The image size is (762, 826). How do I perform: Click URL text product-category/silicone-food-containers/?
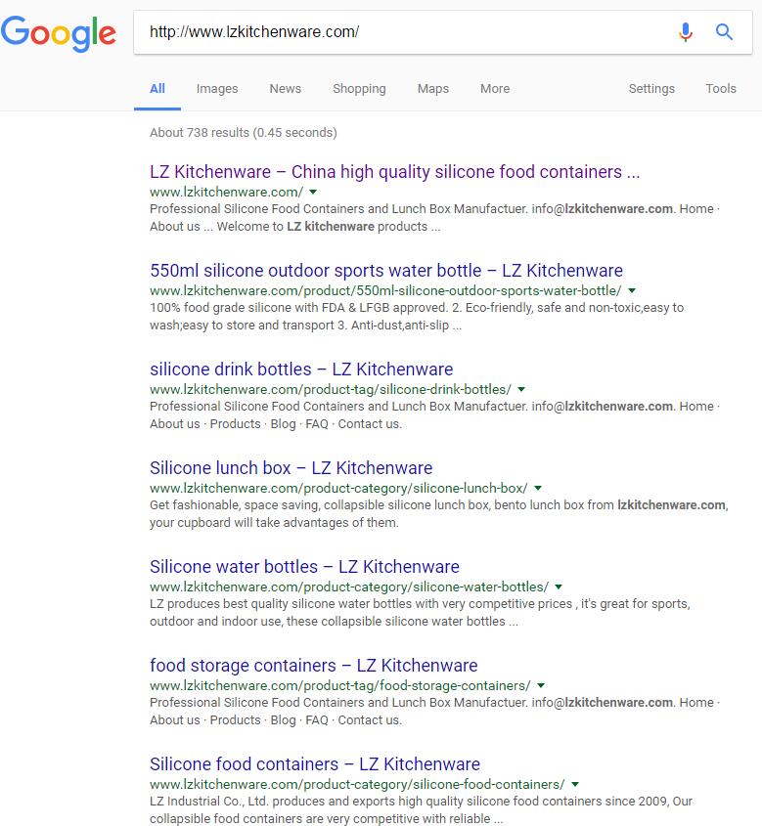357,784
